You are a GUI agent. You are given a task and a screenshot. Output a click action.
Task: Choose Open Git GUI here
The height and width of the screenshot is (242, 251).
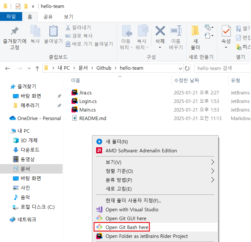[x=155, y=218]
